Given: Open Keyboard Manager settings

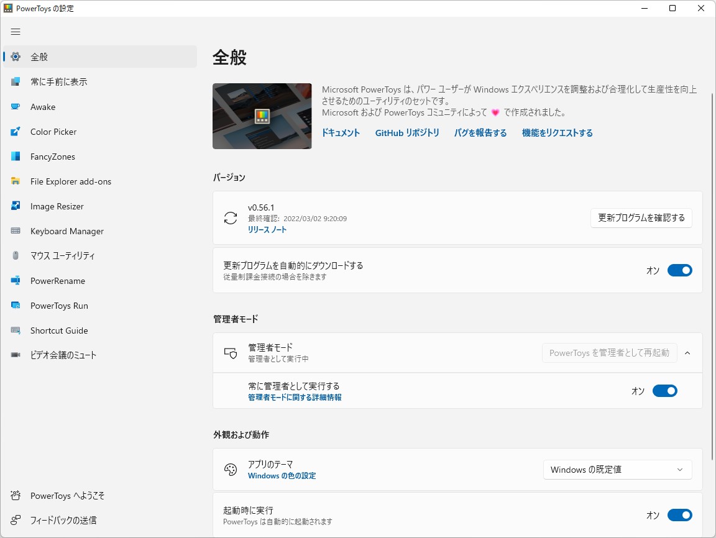Looking at the screenshot, I should 100,231.
